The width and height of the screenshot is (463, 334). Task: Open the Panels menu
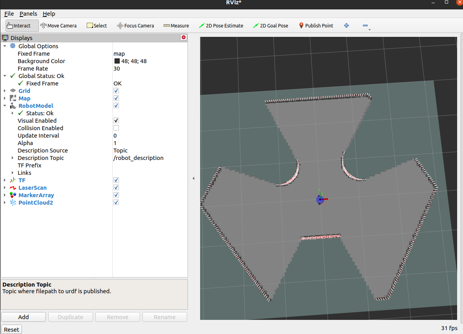[x=28, y=14]
